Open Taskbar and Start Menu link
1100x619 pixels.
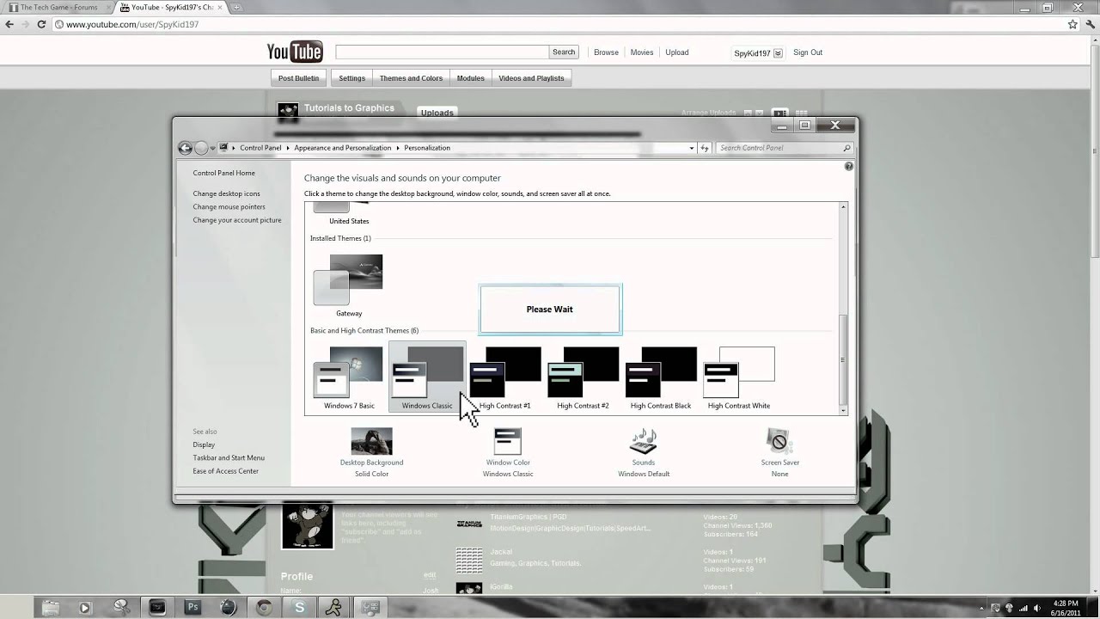tap(229, 457)
